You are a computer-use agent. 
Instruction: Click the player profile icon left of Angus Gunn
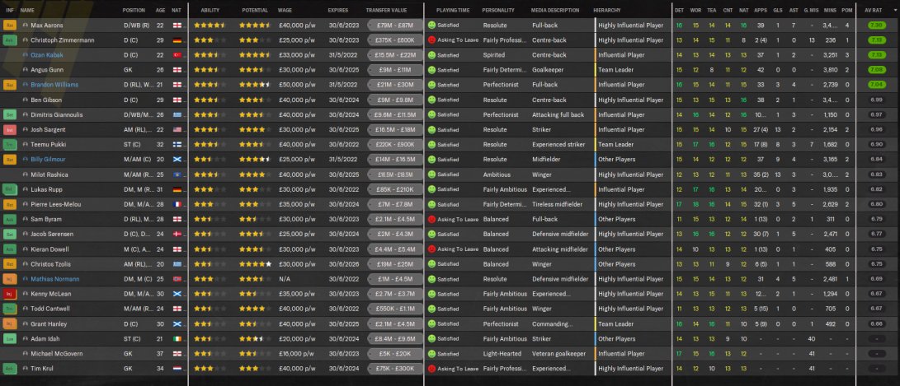[x=26, y=70]
